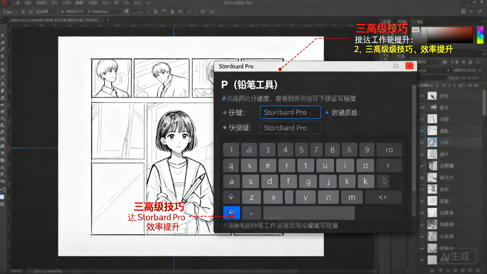The image size is (487, 274).
Task: Toggle the eye on the blue-thumbnail layer
Action: tap(422, 143)
